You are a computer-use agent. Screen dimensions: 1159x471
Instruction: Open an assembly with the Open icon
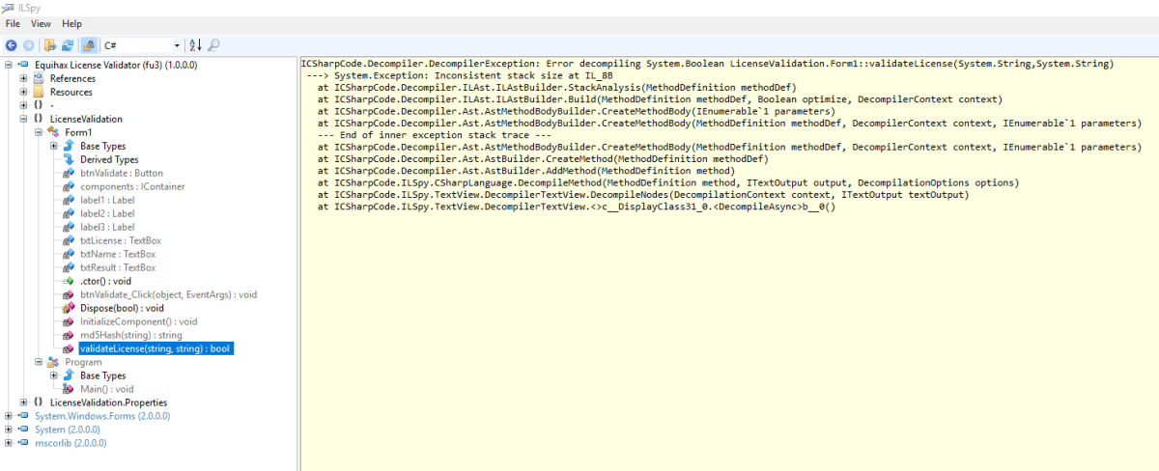click(x=50, y=45)
